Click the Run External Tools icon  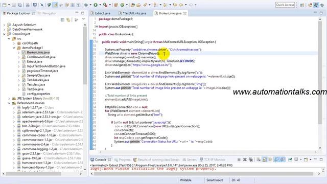105,5
